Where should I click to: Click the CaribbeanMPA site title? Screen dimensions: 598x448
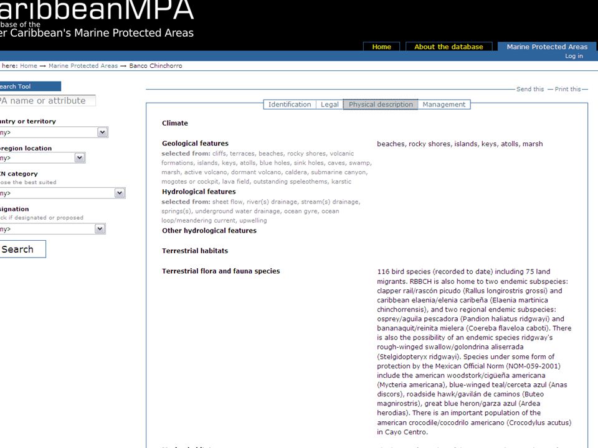point(97,10)
